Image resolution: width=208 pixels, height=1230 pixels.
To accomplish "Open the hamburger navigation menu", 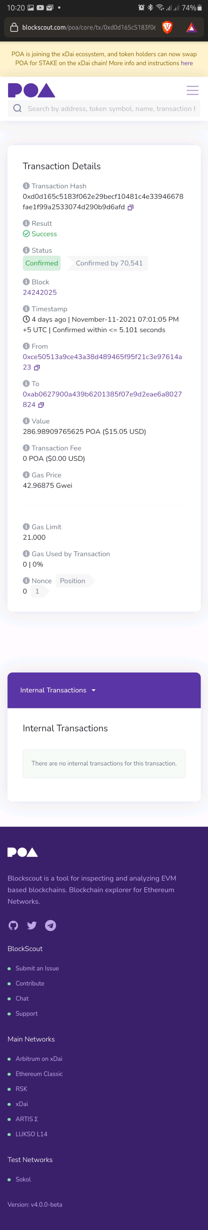I will [192, 90].
